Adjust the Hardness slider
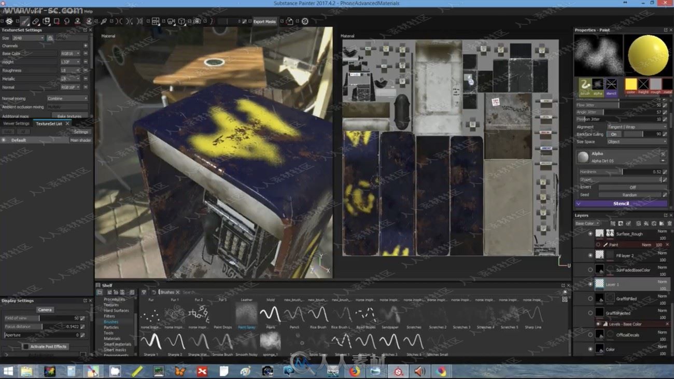Viewport: 674px width, 379px height. tap(622, 172)
